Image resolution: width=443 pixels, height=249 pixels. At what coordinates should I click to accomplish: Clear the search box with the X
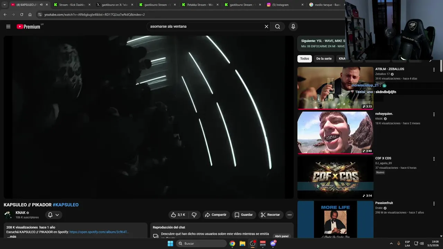pyautogui.click(x=266, y=27)
